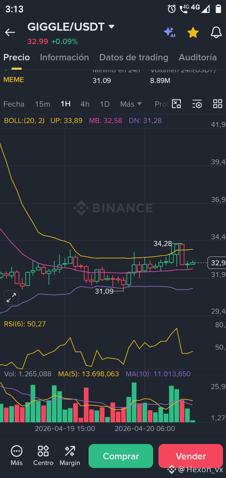The image size is (226, 478).
Task: Open the Más menu at bottom
Action: pyautogui.click(x=17, y=455)
